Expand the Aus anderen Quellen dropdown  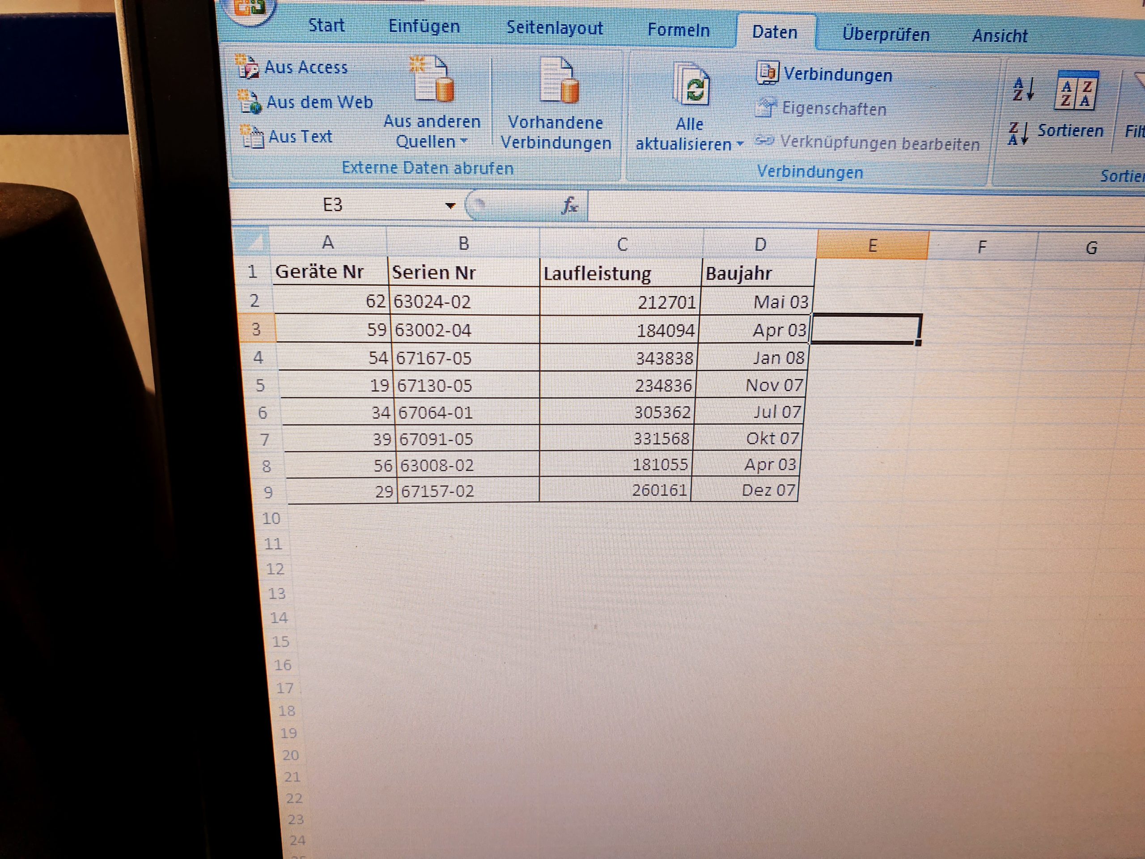coord(464,141)
